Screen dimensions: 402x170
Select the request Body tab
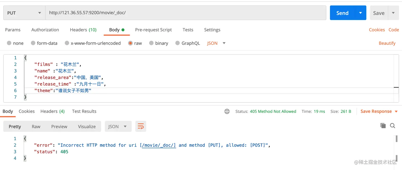click(x=117, y=30)
